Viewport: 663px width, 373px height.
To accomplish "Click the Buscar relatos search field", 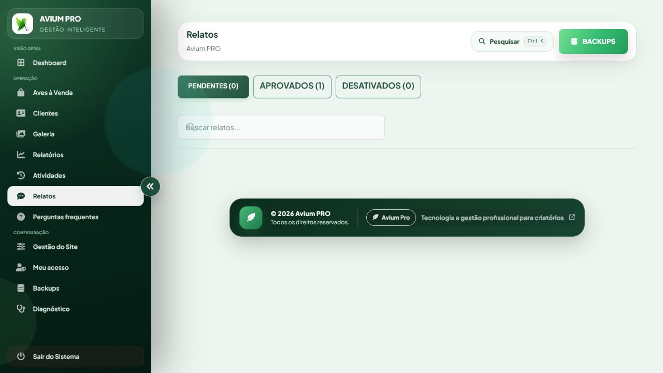I will pyautogui.click(x=281, y=127).
